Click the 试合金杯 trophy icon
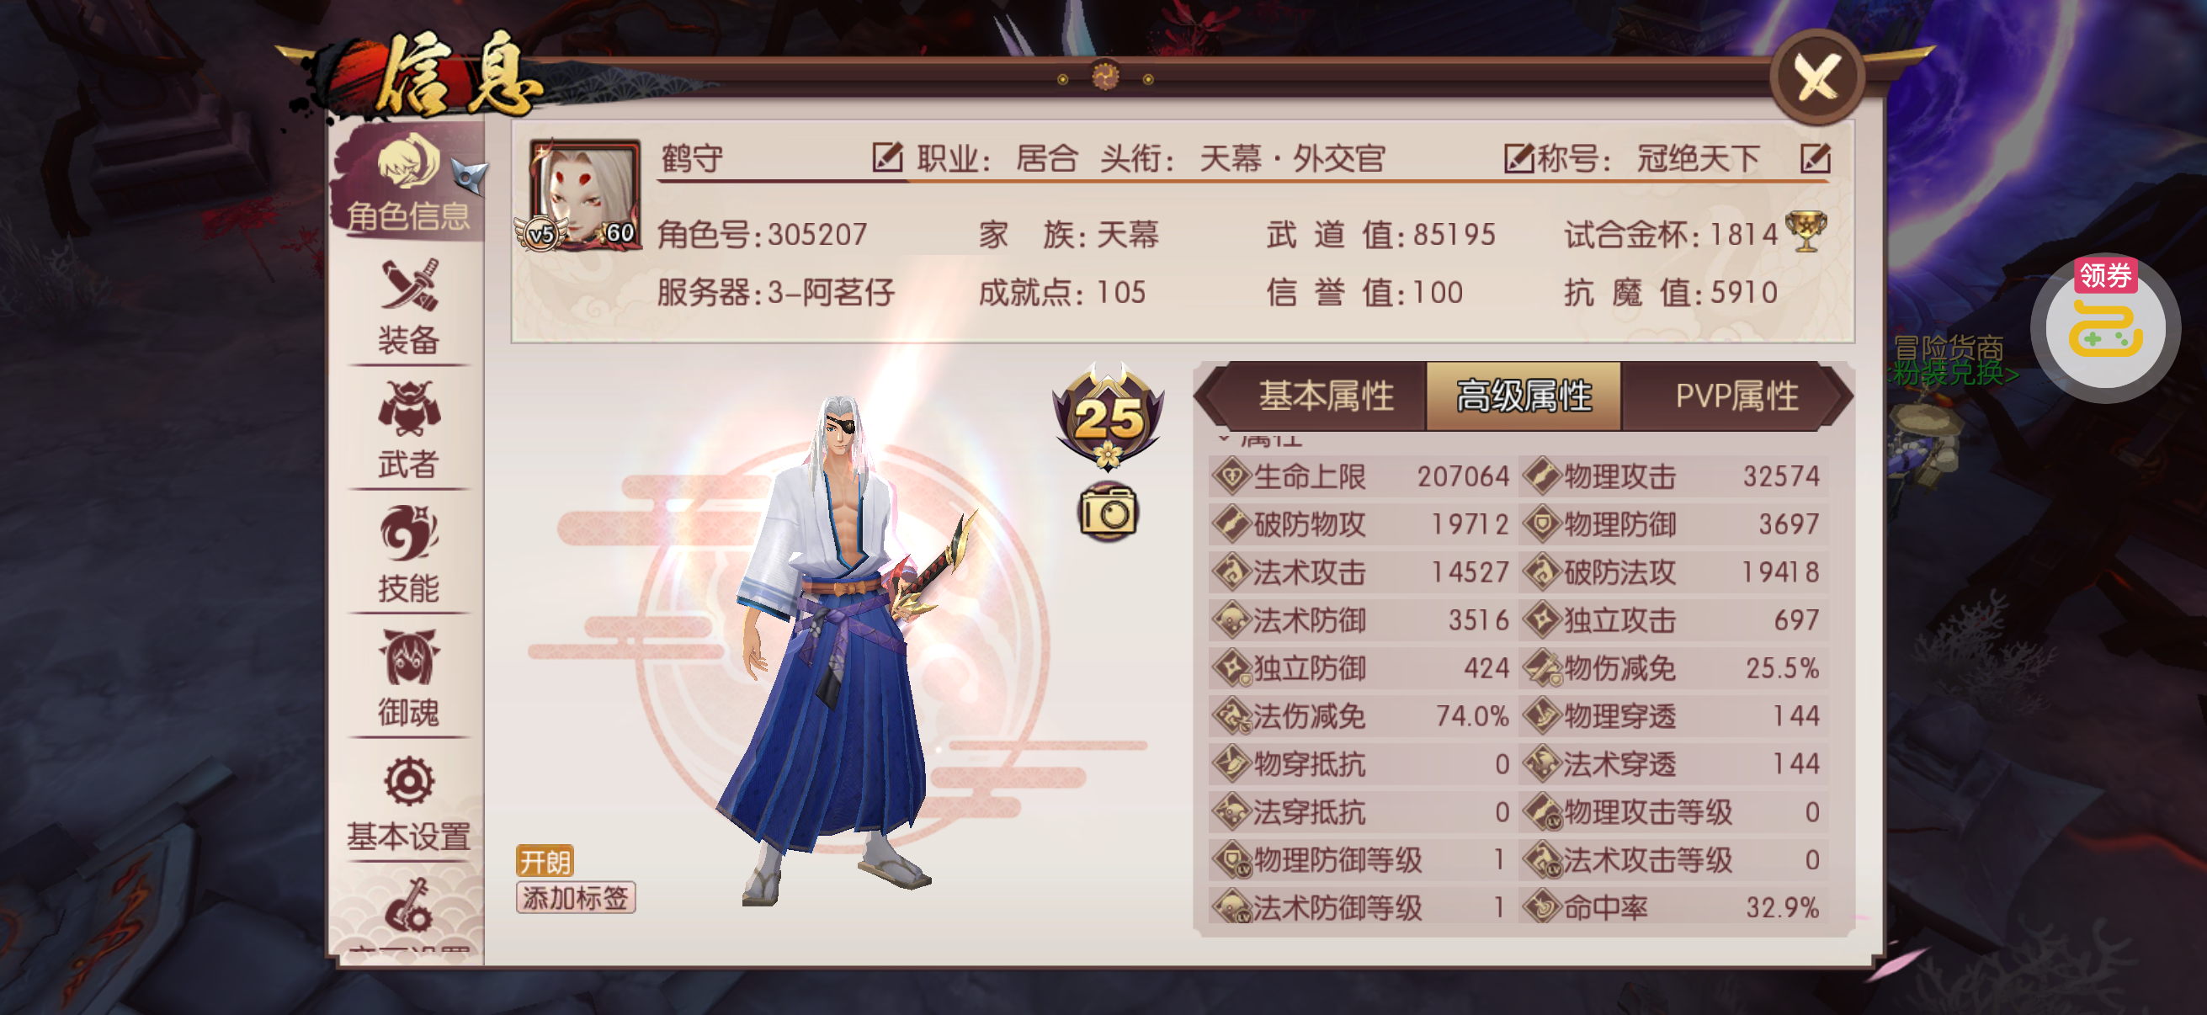Viewport: 2207px width, 1015px height. (1806, 232)
